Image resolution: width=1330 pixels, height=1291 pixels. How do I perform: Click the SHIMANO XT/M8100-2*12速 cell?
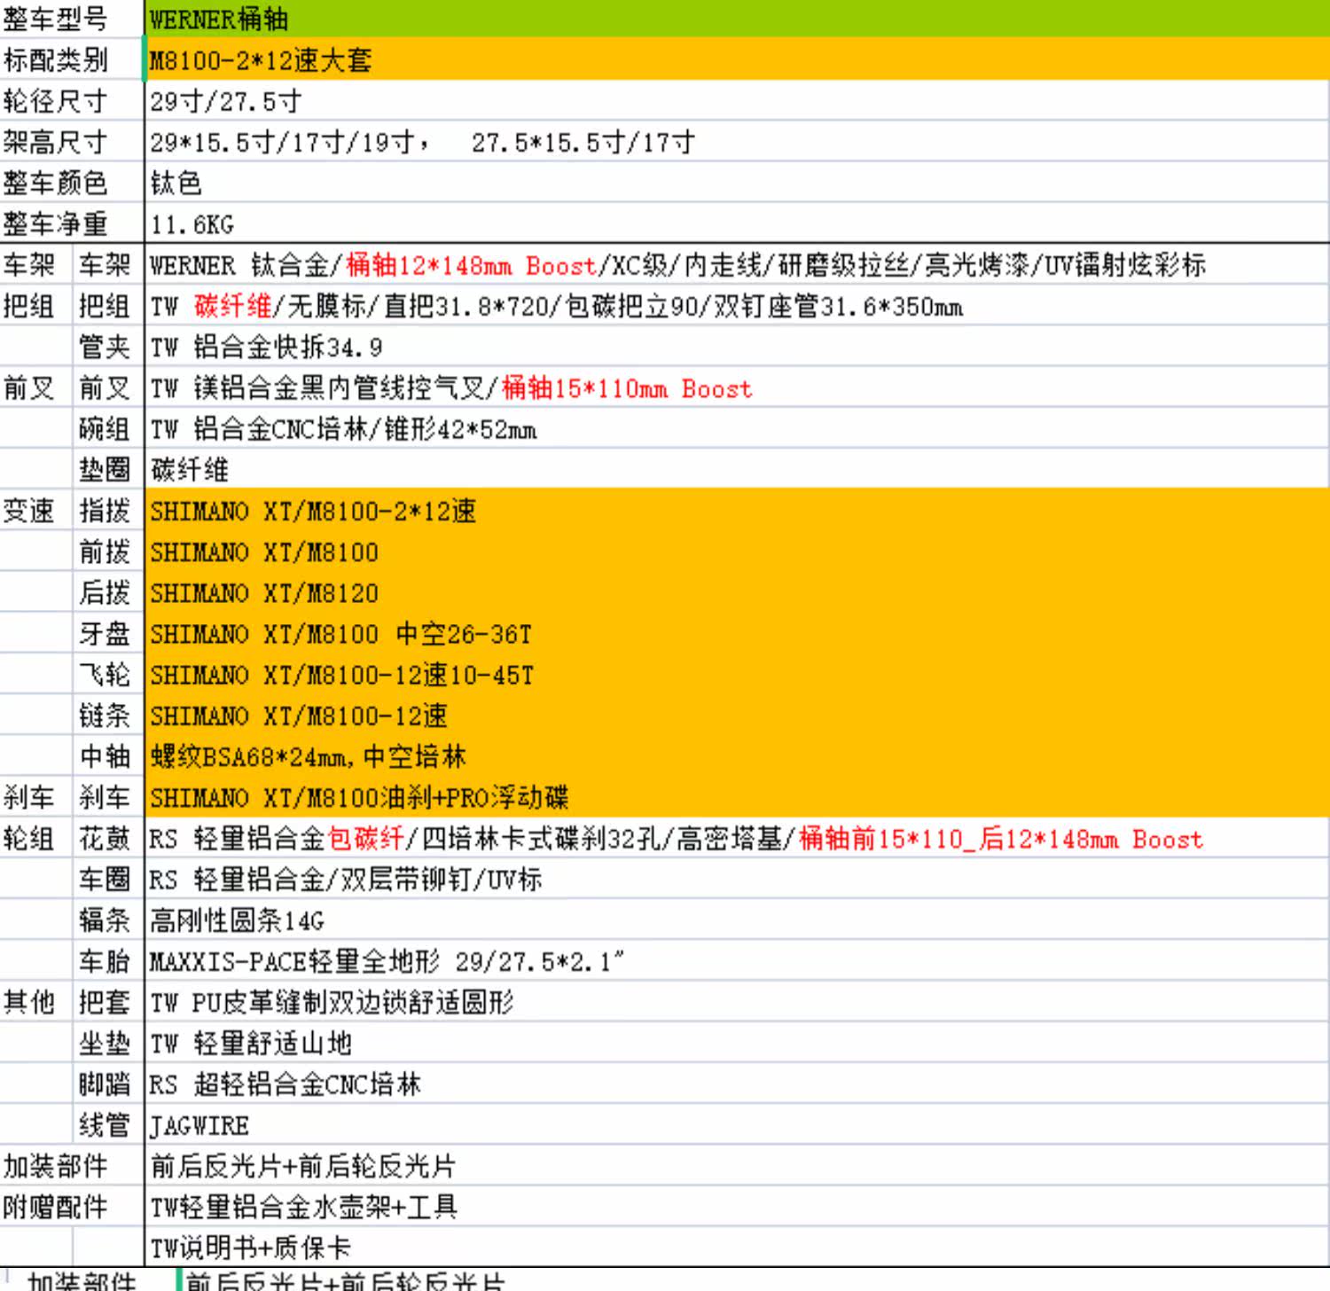[x=737, y=510]
